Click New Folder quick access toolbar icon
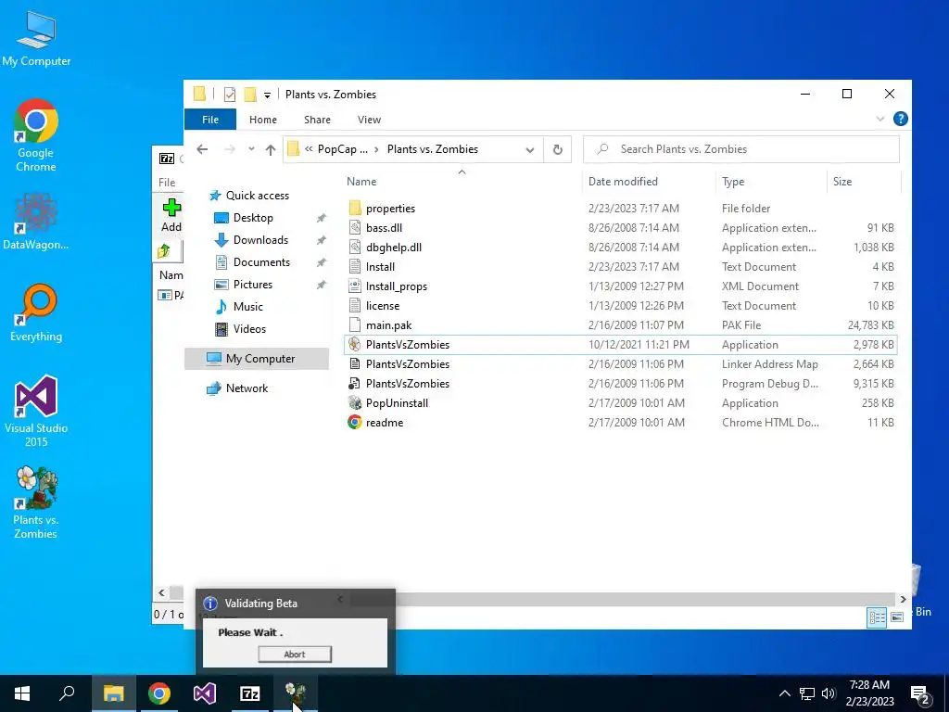This screenshot has width=949, height=712. [250, 95]
